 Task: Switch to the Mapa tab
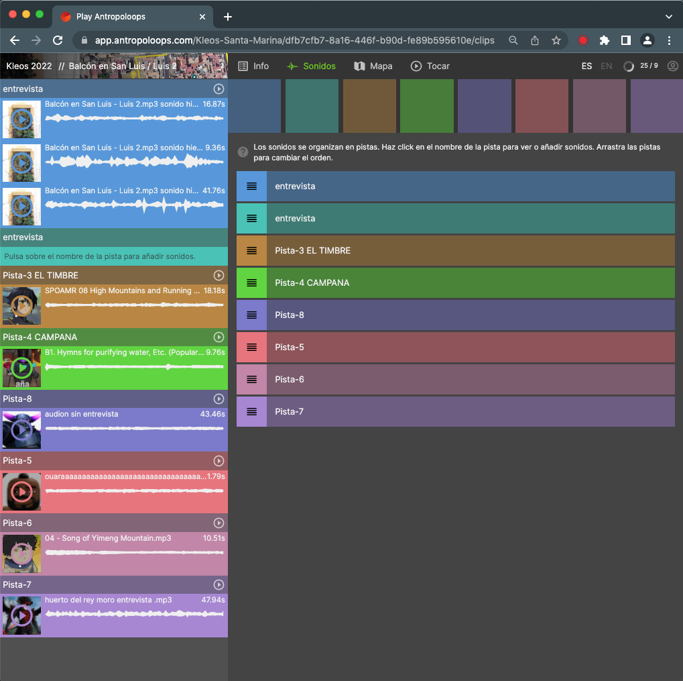coord(373,66)
